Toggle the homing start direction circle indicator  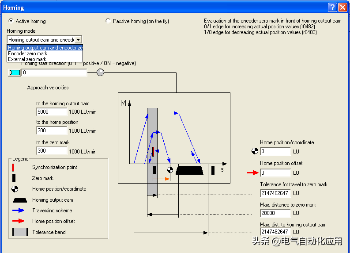pos(101,72)
